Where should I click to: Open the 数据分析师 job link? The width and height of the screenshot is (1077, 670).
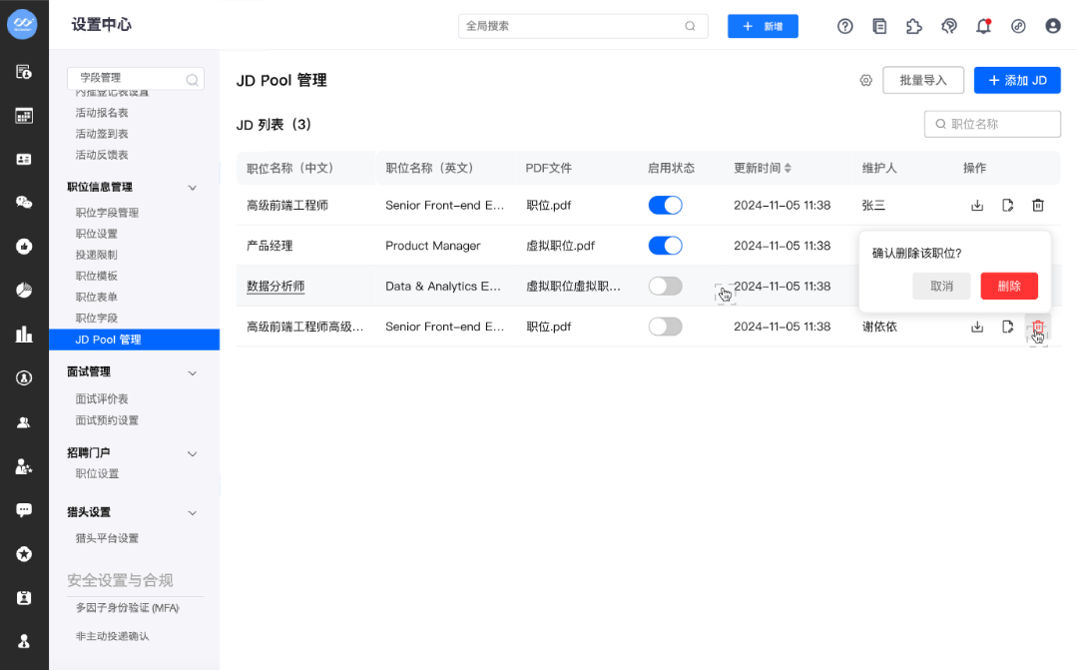[275, 286]
